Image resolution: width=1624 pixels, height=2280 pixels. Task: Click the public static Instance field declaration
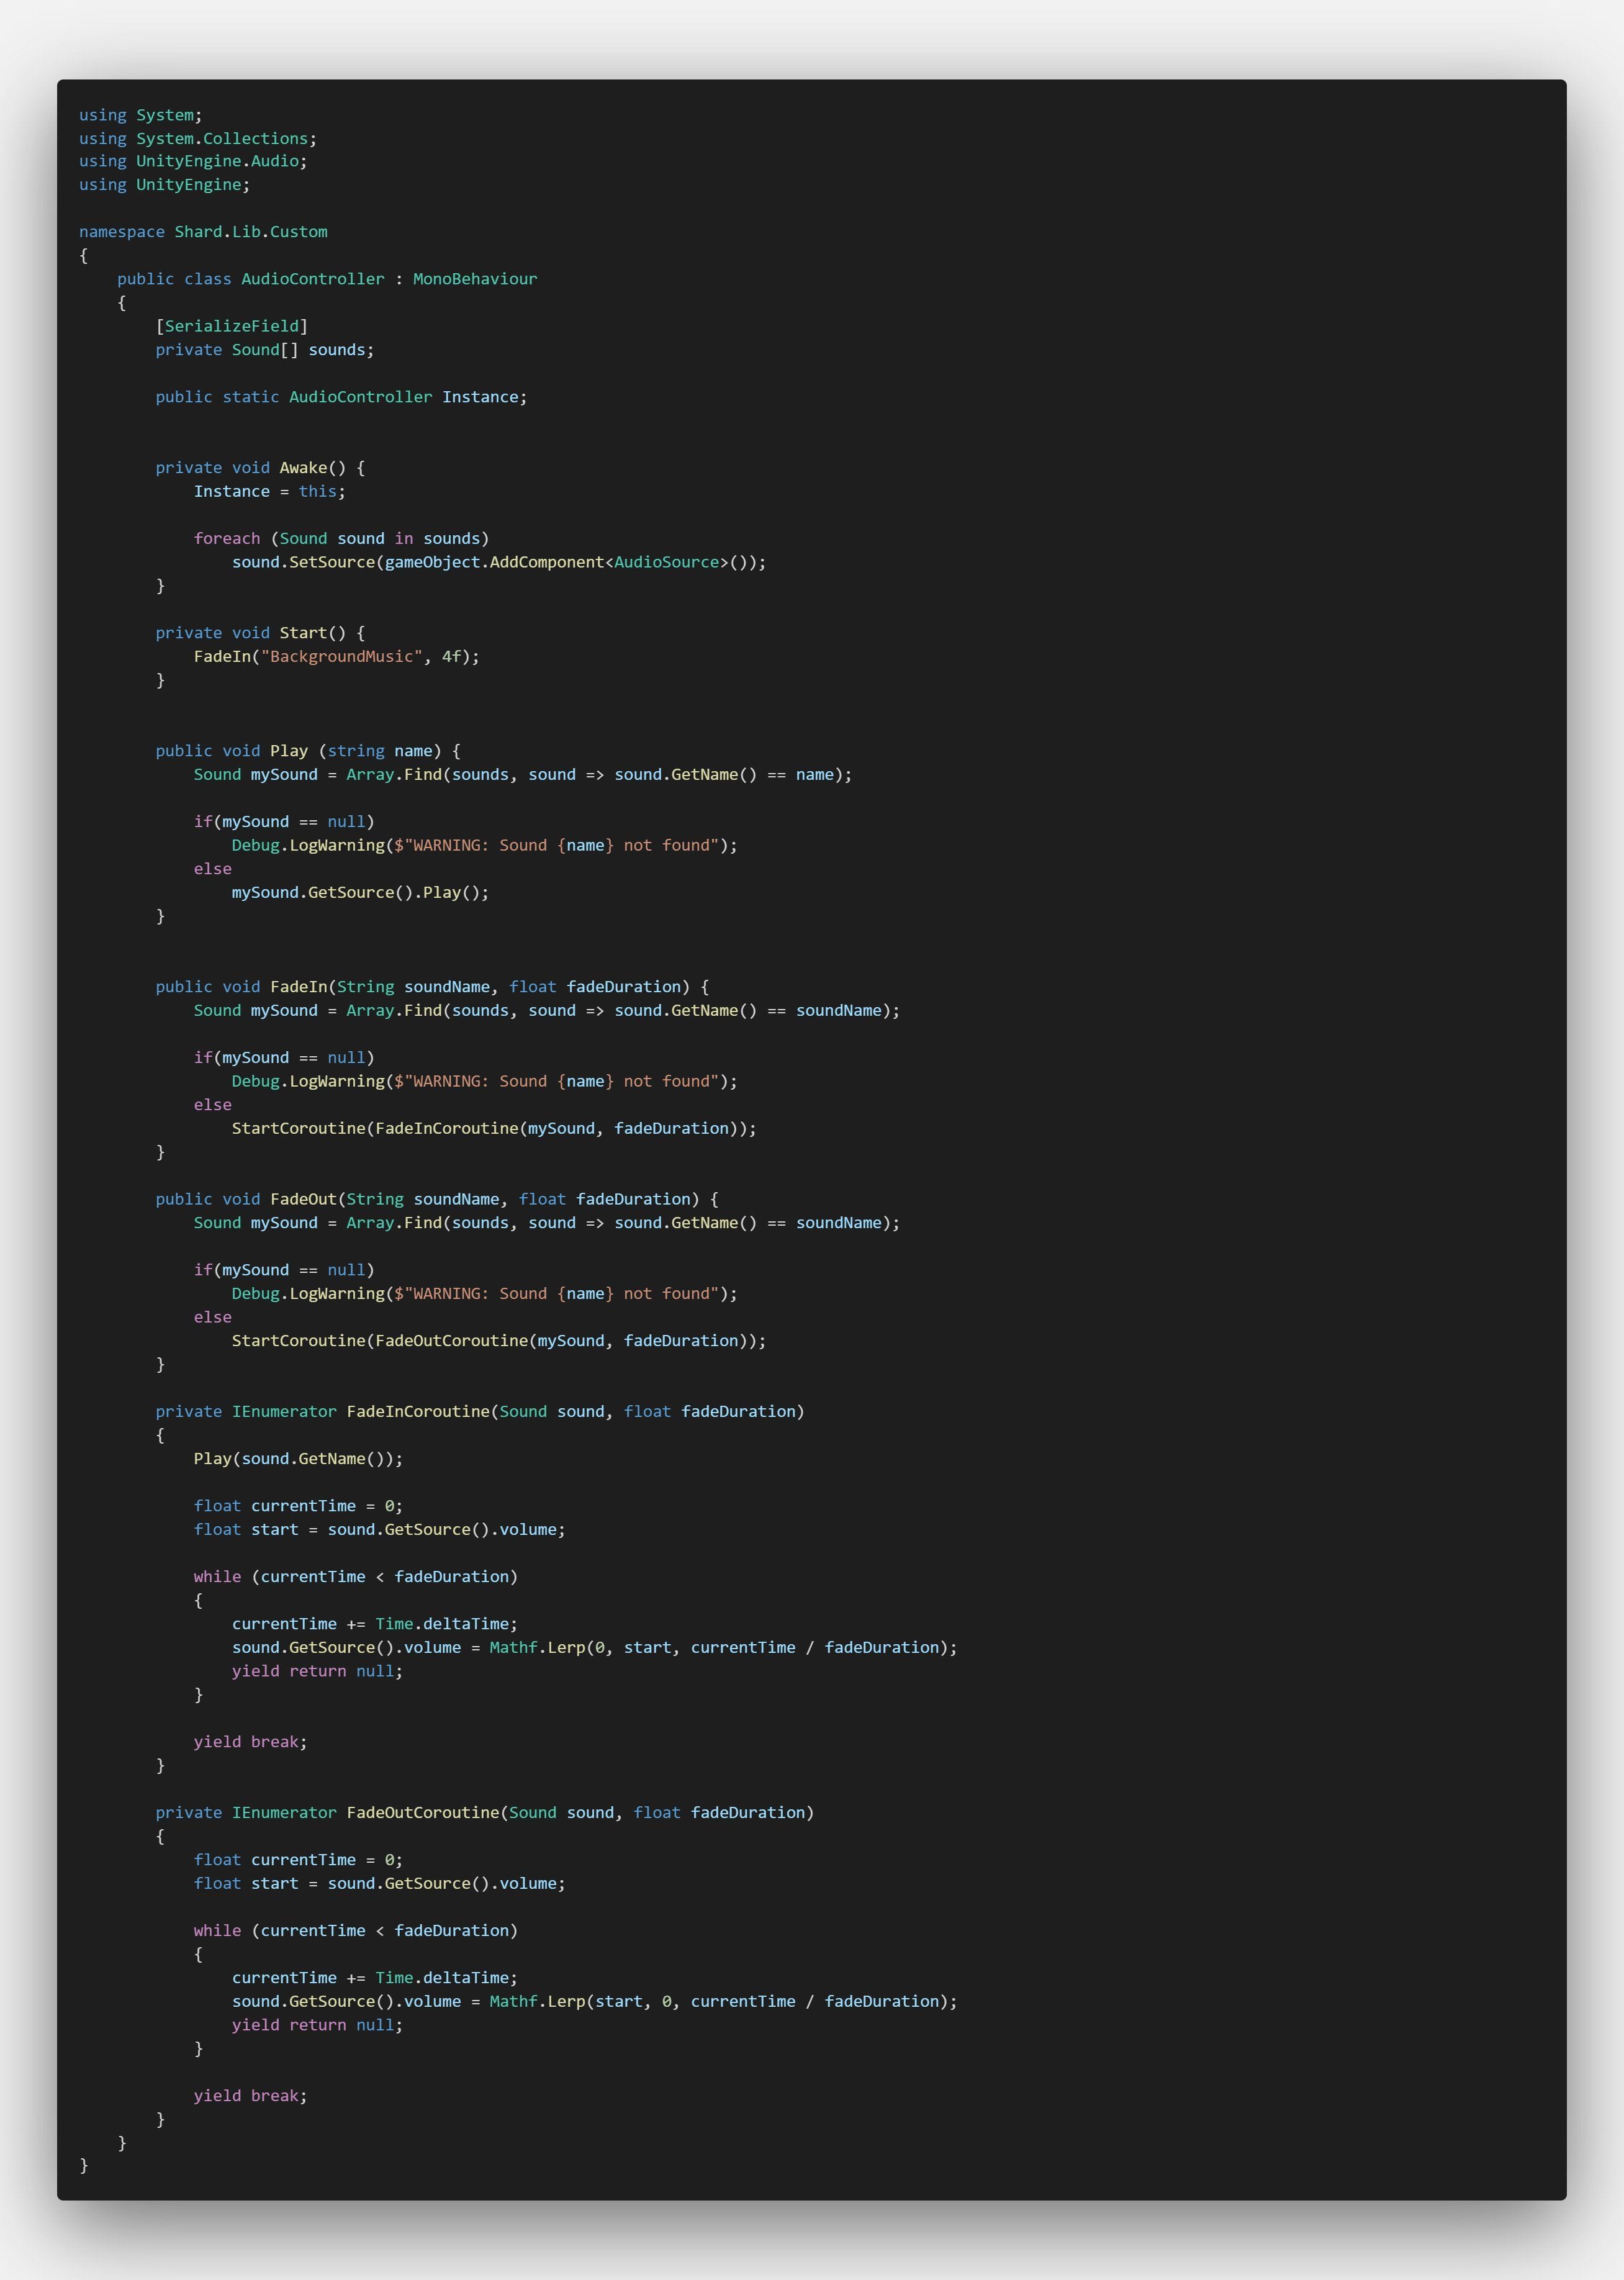(340, 397)
